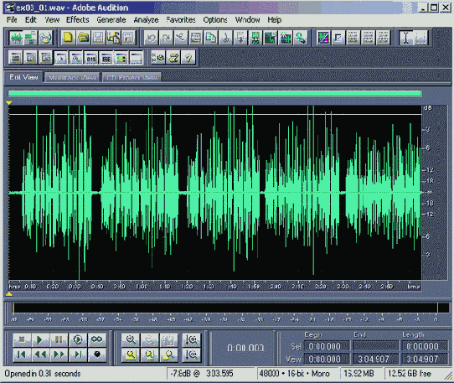Open the Analyze menu
Viewport: 454px width, 383px height.
point(146,20)
